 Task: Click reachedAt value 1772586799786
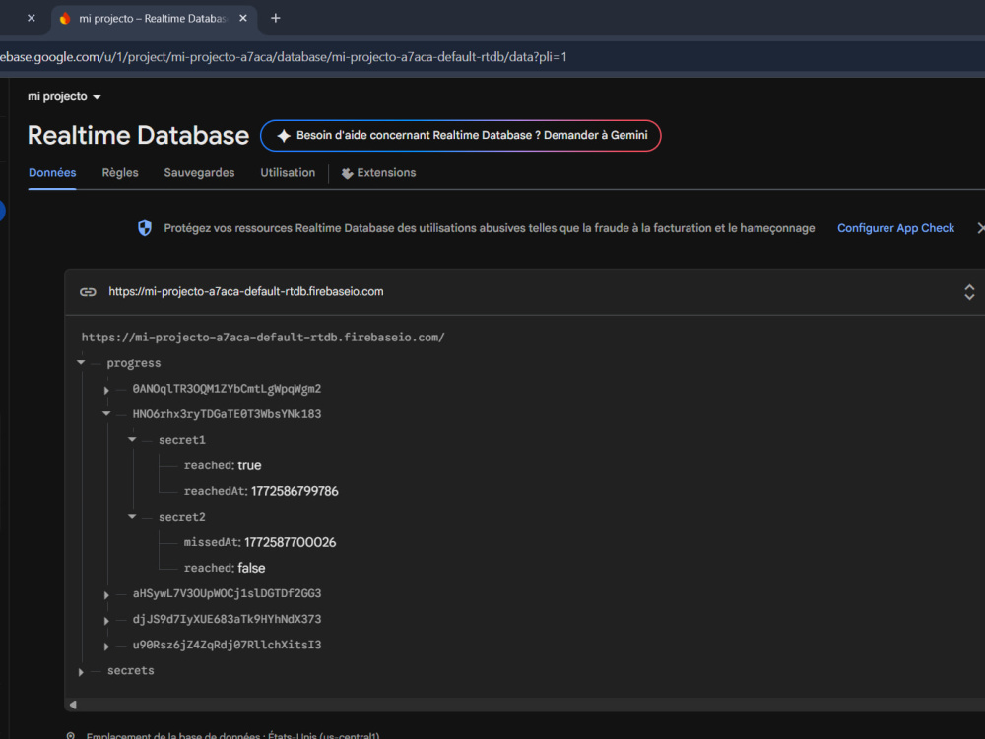point(295,491)
